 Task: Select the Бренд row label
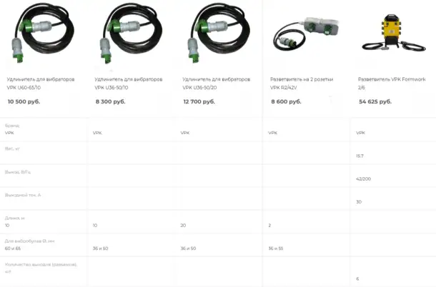click(x=12, y=126)
